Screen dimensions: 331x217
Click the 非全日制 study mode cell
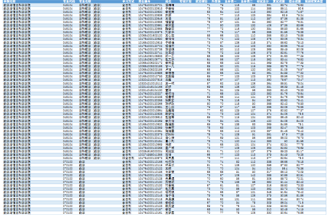(128, 158)
